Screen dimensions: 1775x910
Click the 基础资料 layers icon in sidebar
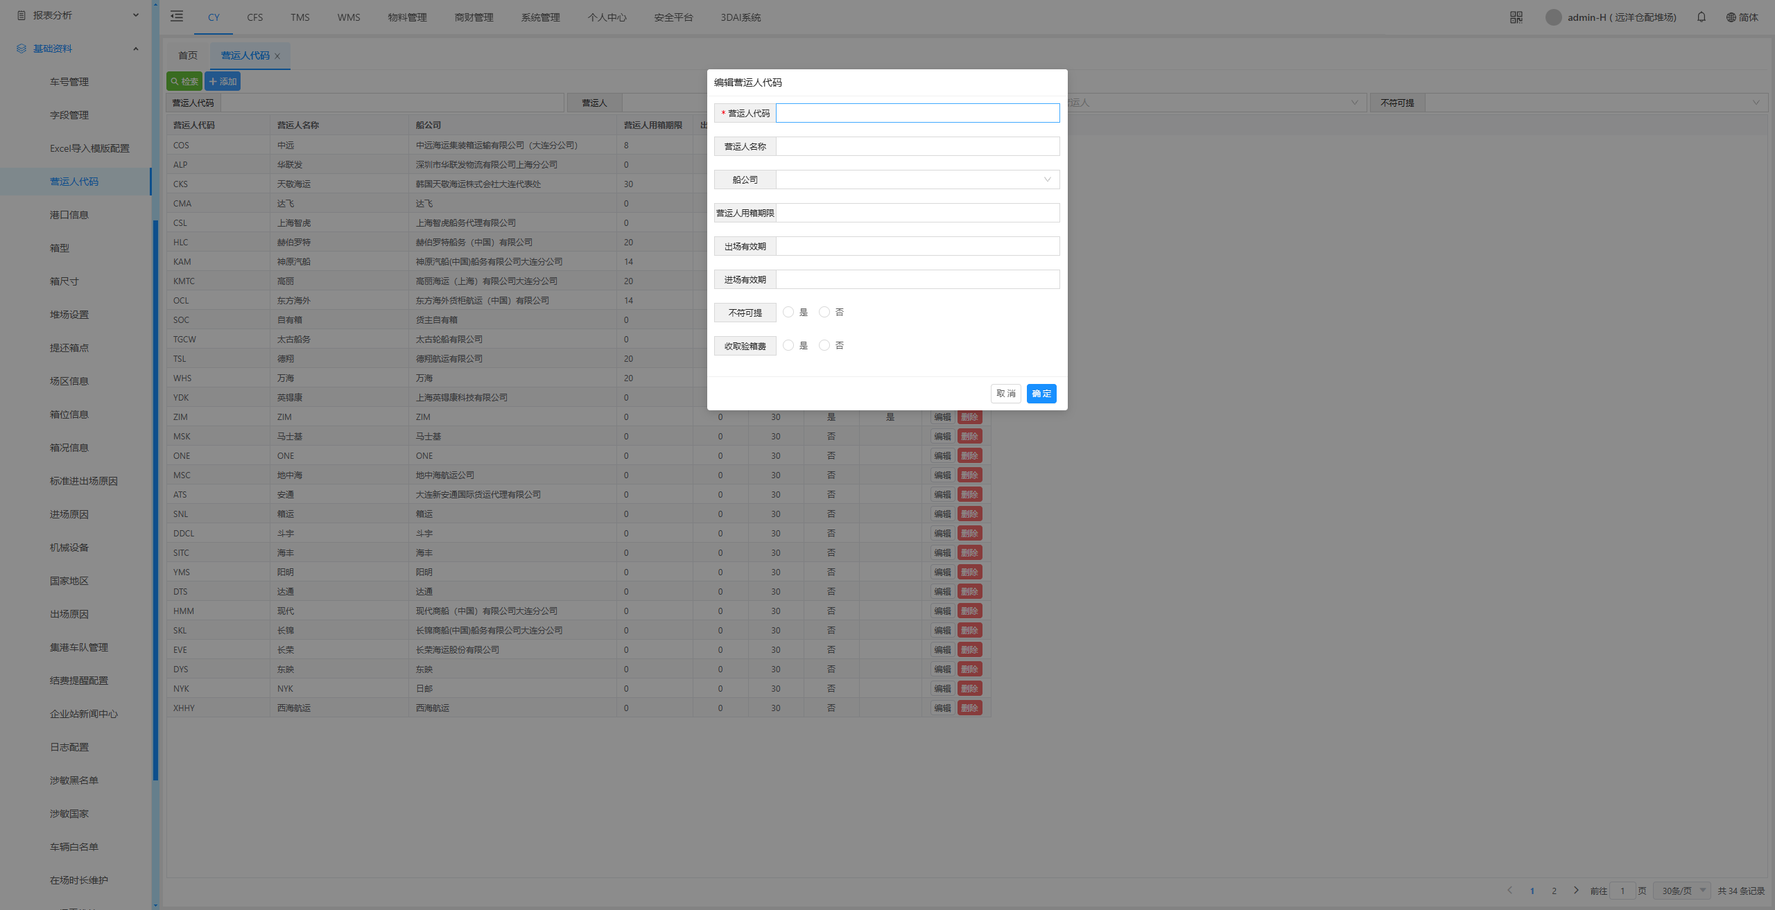[21, 49]
